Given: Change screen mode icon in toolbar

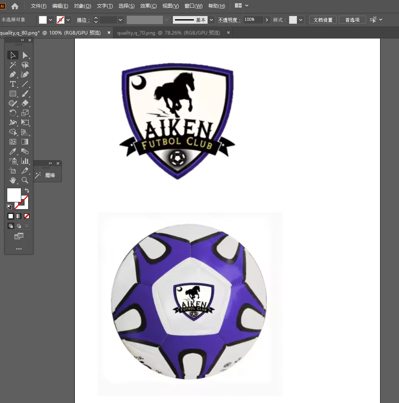Looking at the screenshot, I should 19,236.
